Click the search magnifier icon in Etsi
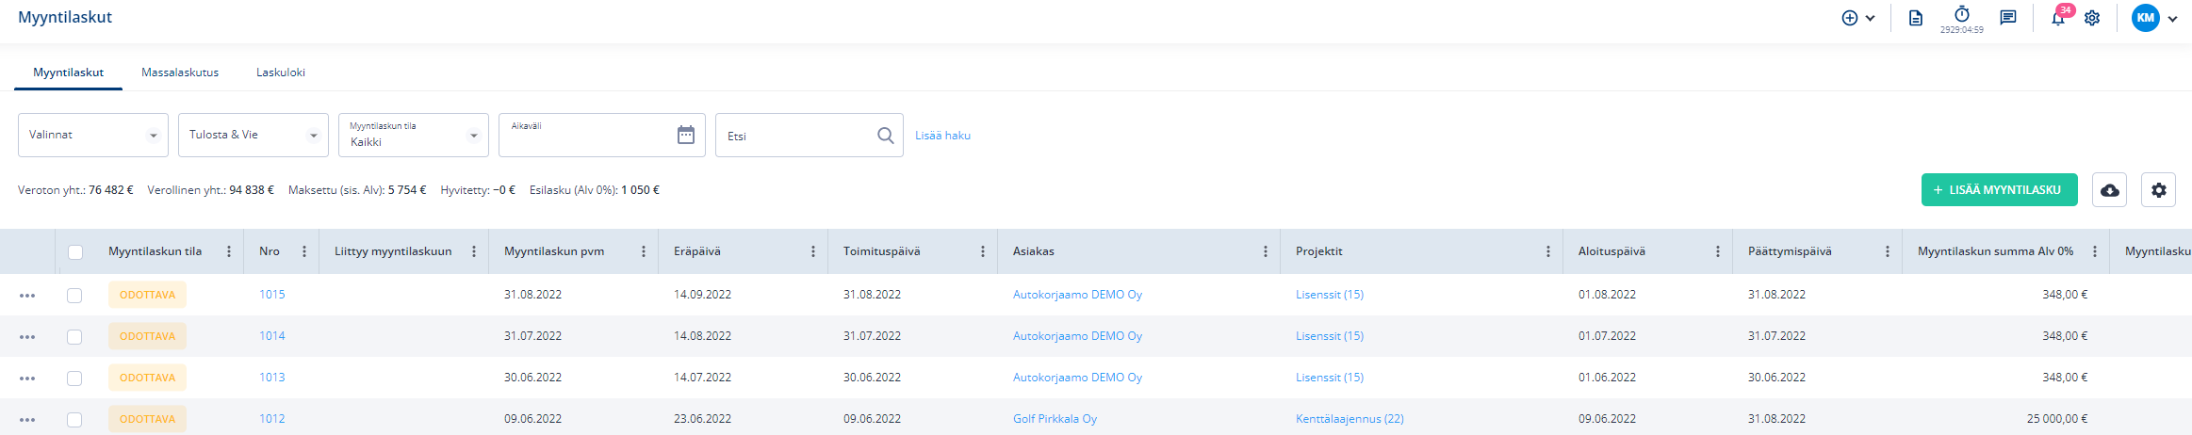This screenshot has width=2192, height=435. (886, 136)
